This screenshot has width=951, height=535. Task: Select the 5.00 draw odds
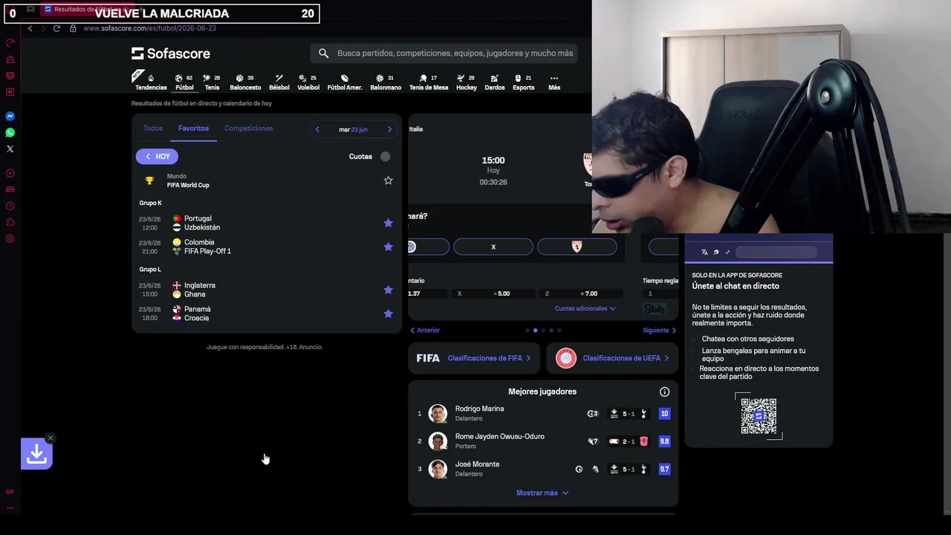[x=493, y=294]
